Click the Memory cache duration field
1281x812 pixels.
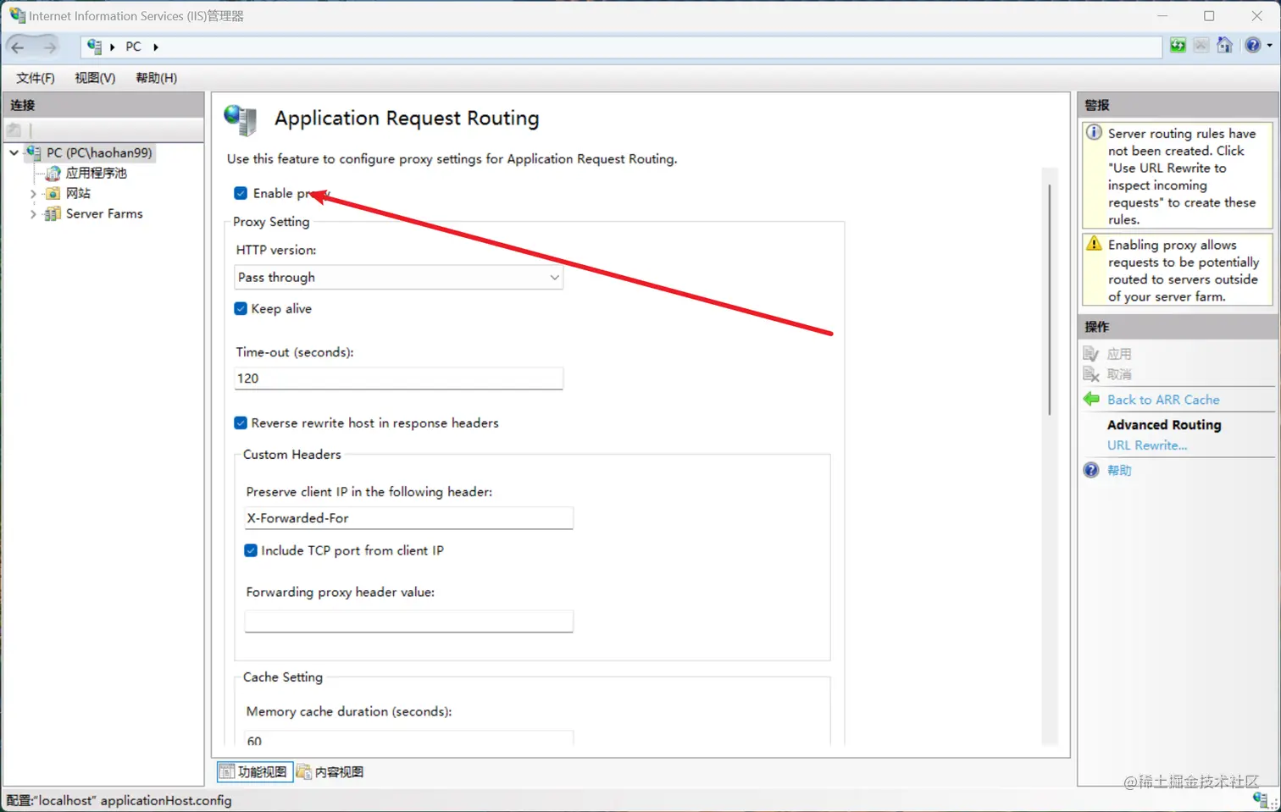408,738
